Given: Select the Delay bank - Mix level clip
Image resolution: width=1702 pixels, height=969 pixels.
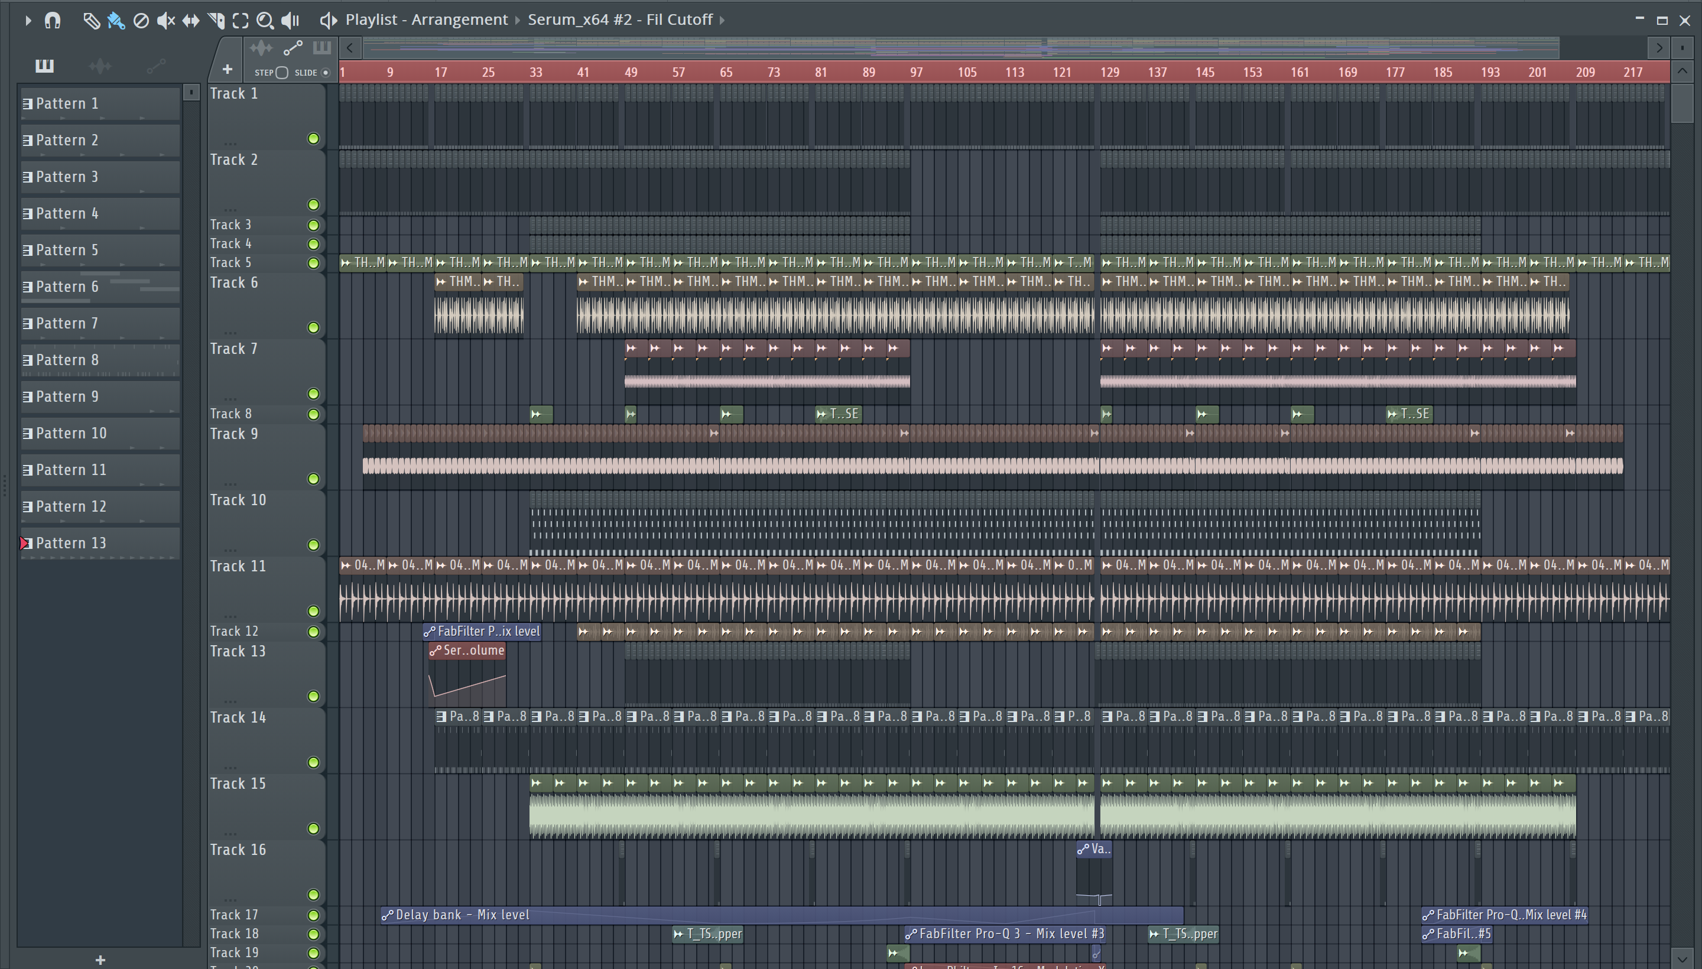Looking at the screenshot, I should tap(782, 915).
